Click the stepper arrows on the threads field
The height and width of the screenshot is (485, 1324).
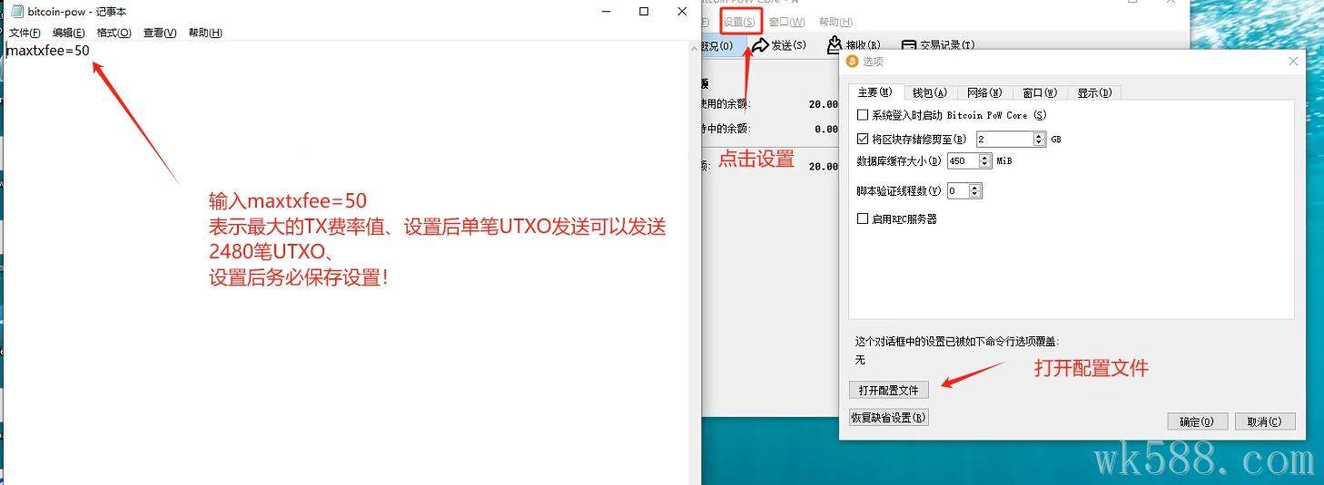975,191
